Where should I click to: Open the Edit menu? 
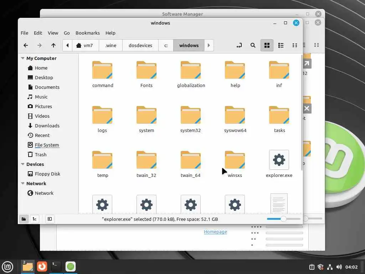(x=38, y=33)
